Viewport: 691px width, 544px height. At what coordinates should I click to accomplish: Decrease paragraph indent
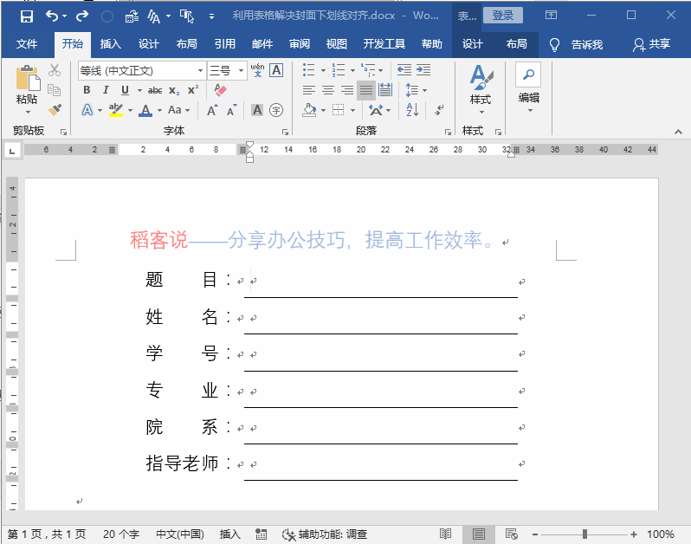(404, 69)
